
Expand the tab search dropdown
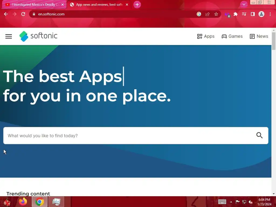tap(244, 5)
